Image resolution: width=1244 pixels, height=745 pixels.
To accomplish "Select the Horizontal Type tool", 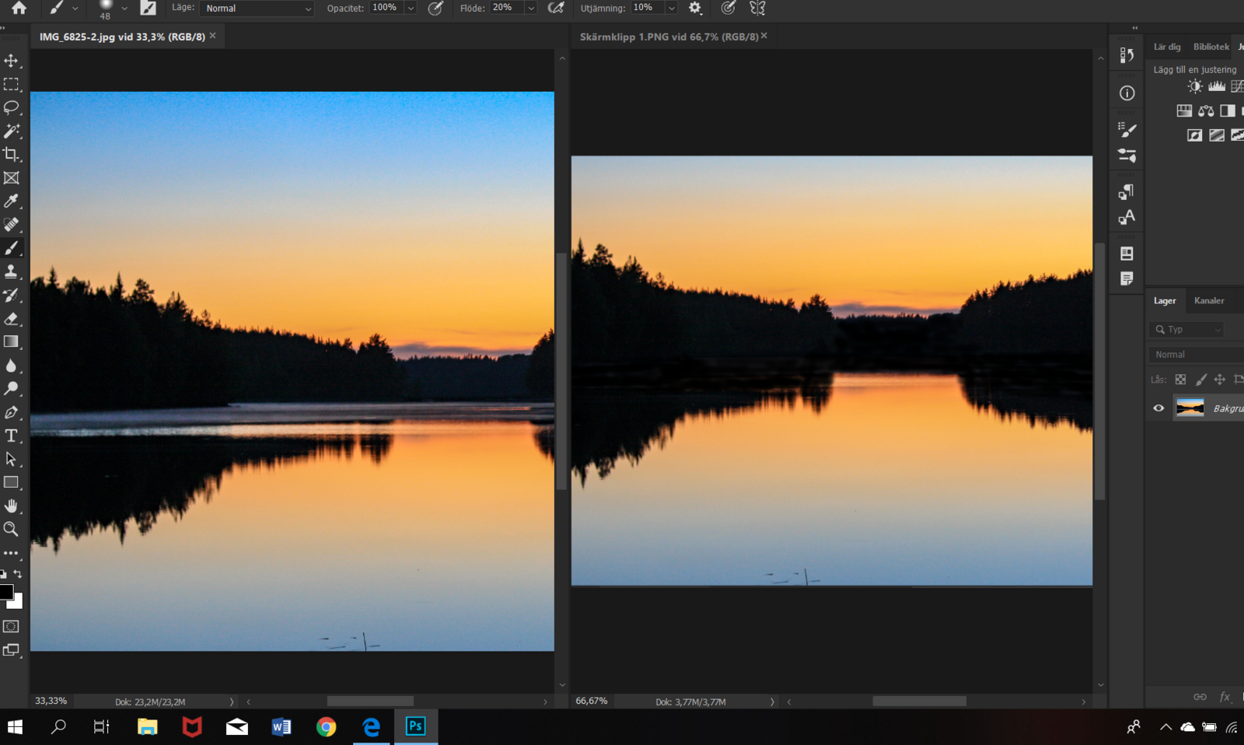I will click(11, 435).
